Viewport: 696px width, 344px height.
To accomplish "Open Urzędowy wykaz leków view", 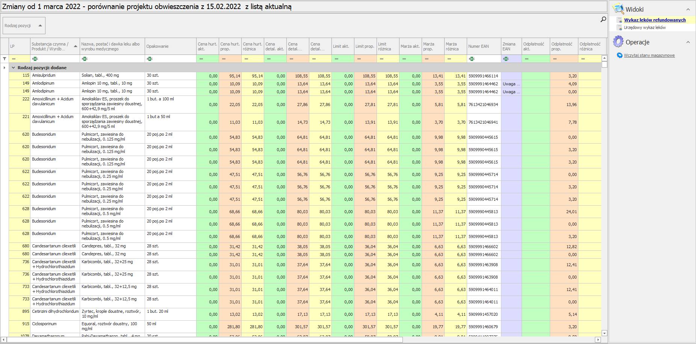I will point(645,27).
